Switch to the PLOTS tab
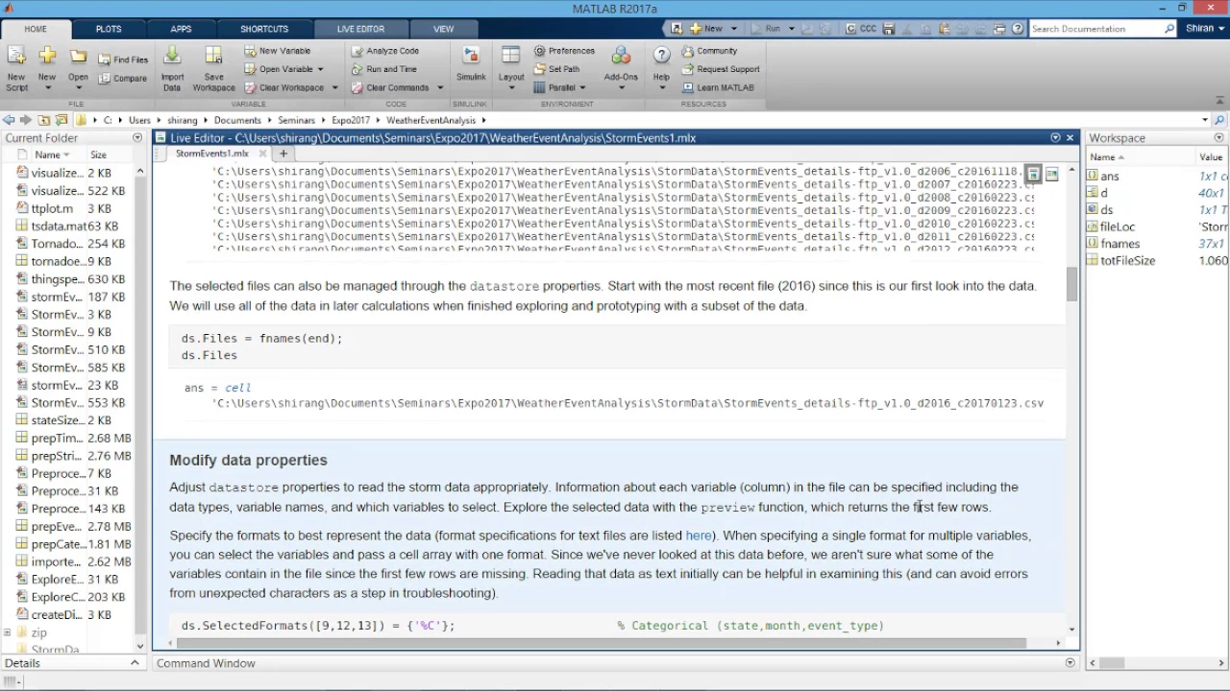 108,29
